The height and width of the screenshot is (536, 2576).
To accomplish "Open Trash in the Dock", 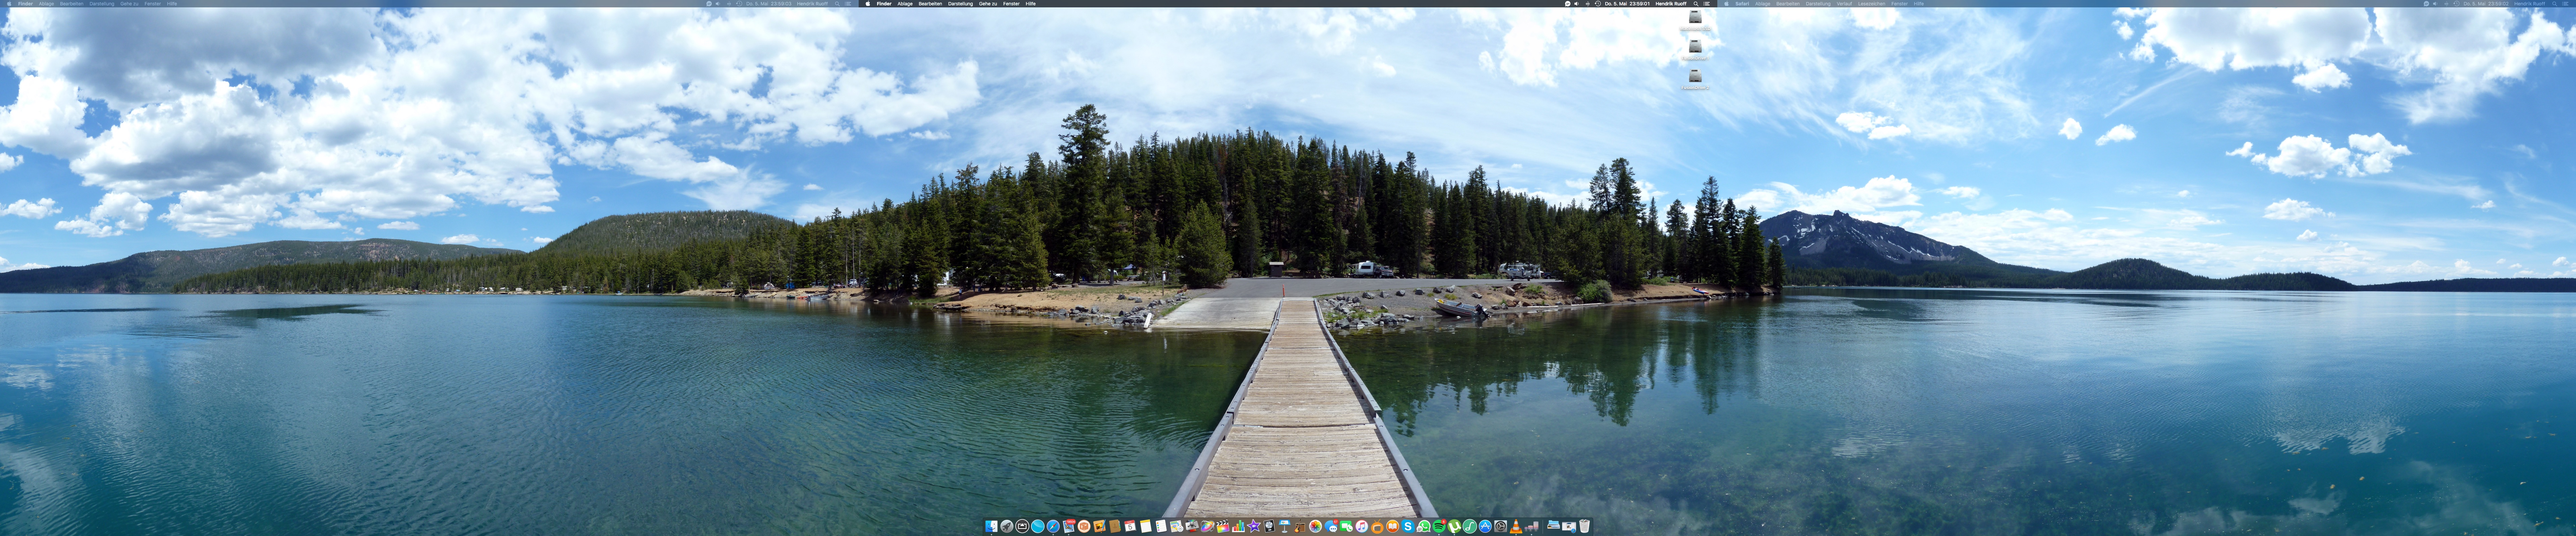I will (x=1584, y=526).
